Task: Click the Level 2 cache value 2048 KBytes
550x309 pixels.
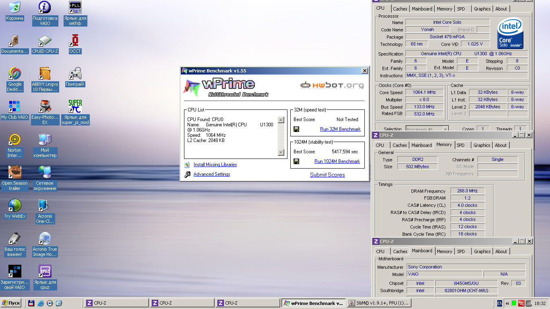Action: [487, 107]
